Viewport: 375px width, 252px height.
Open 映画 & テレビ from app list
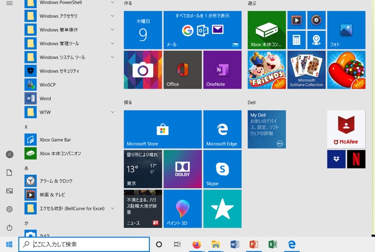[x=71, y=195]
